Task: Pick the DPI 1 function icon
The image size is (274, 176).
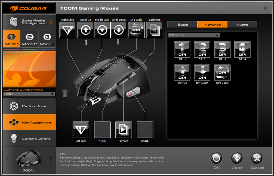Action: pos(182,49)
